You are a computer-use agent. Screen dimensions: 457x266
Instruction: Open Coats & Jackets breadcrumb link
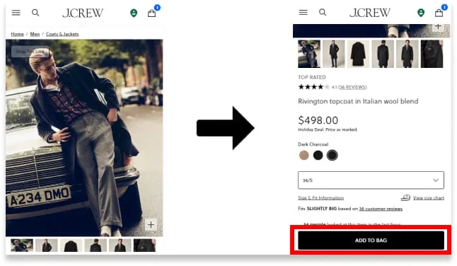point(62,34)
